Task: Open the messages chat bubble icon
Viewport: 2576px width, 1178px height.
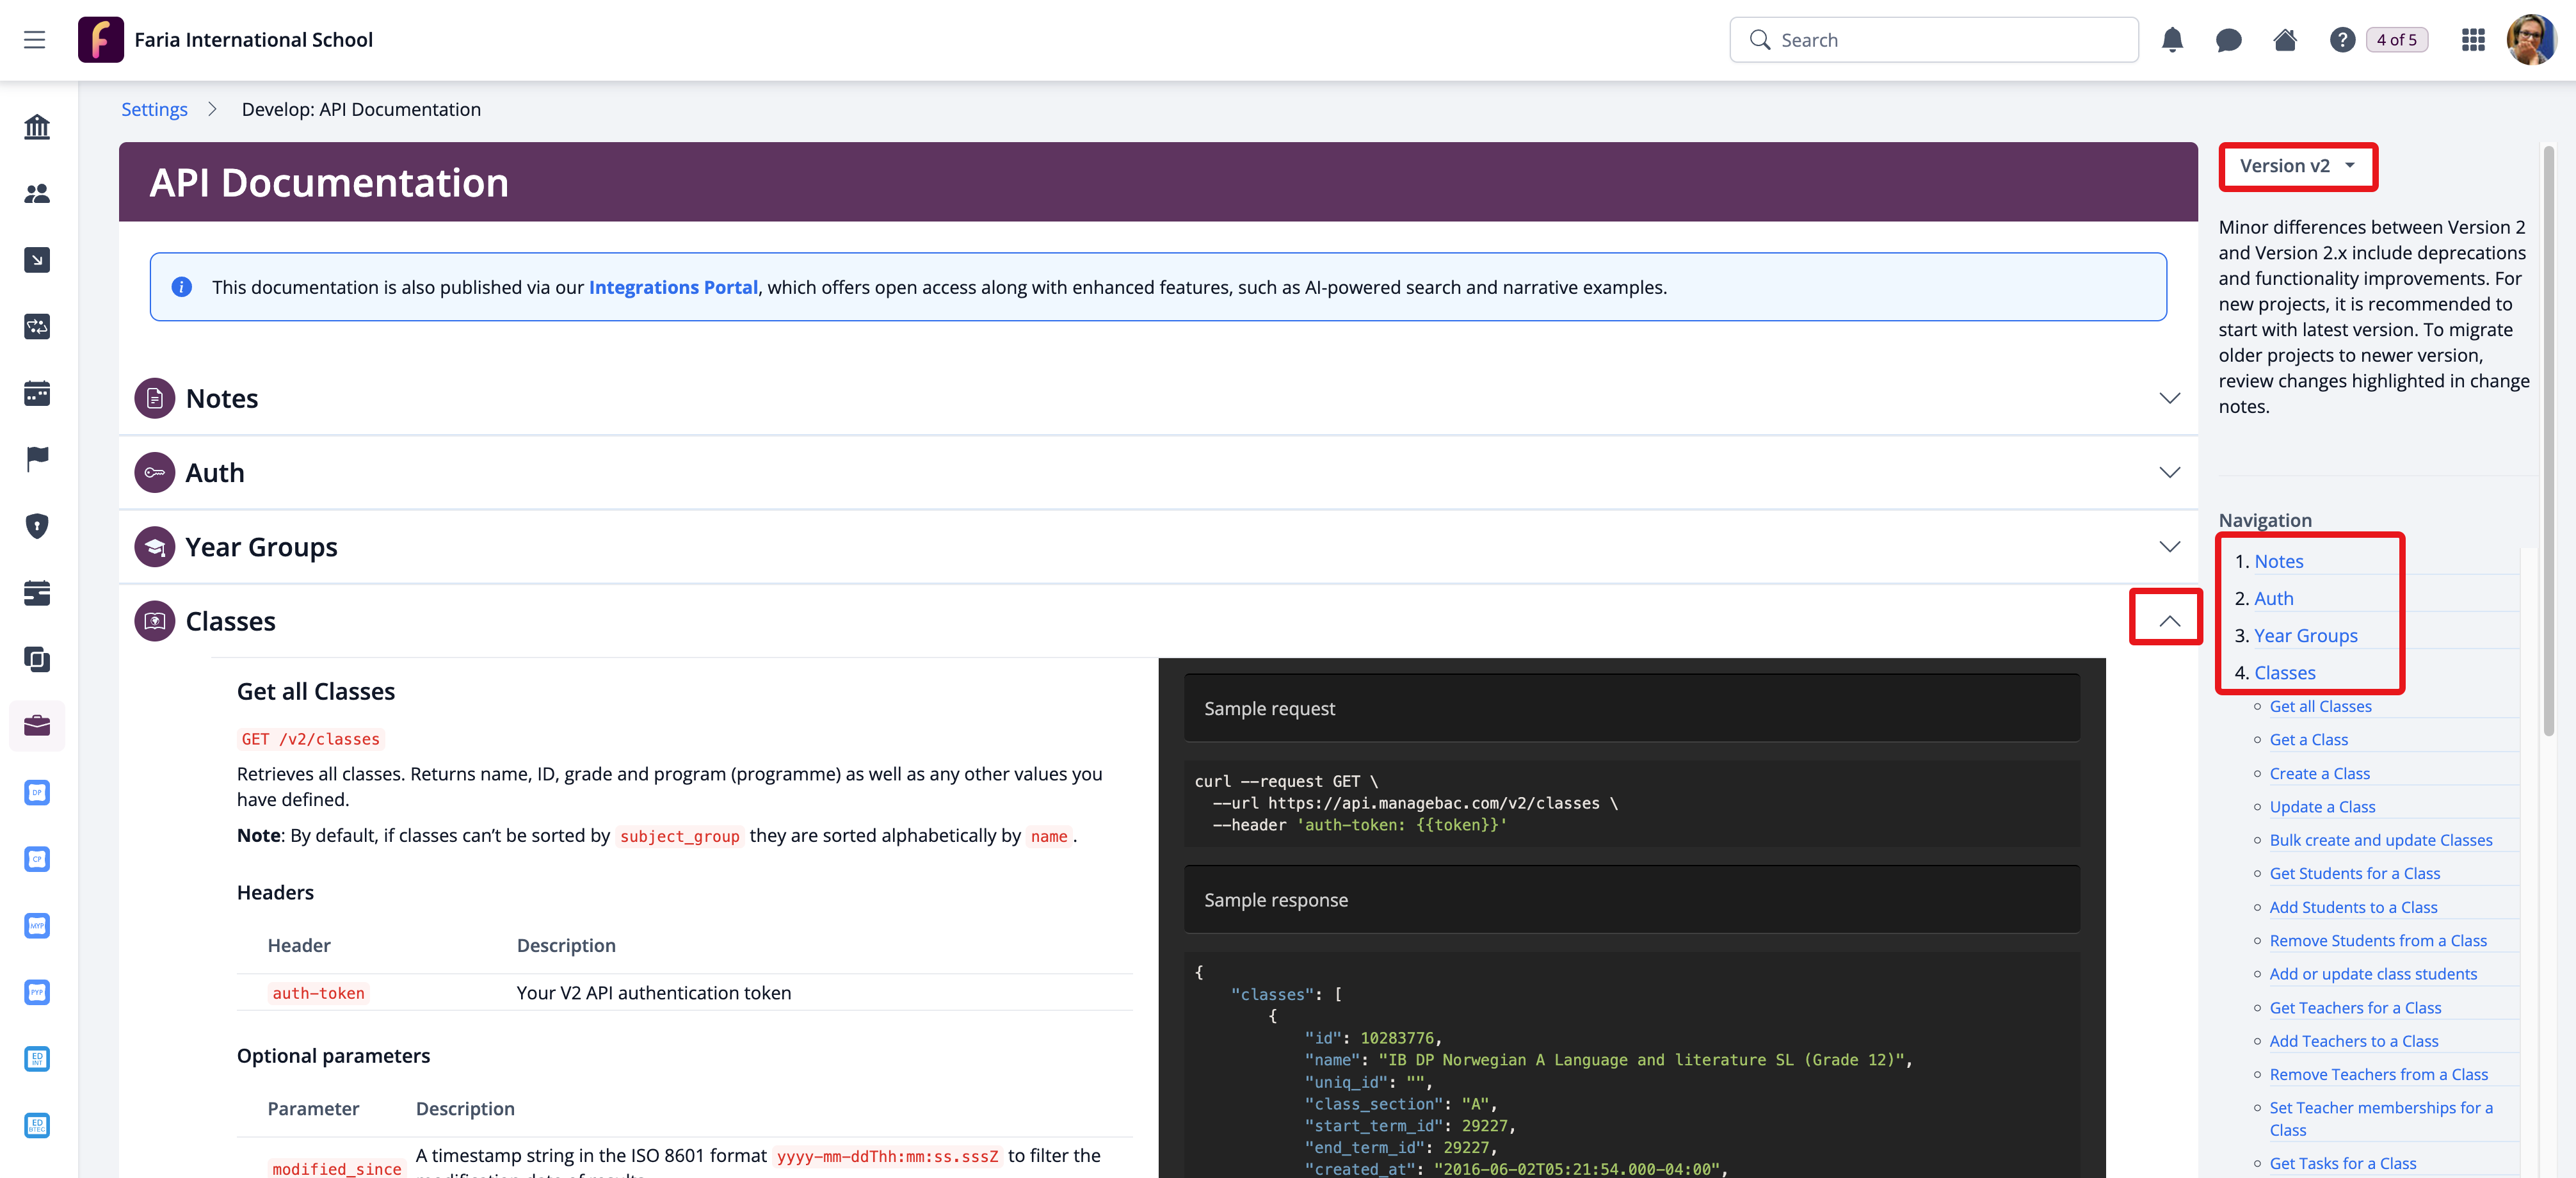Action: [x=2228, y=40]
